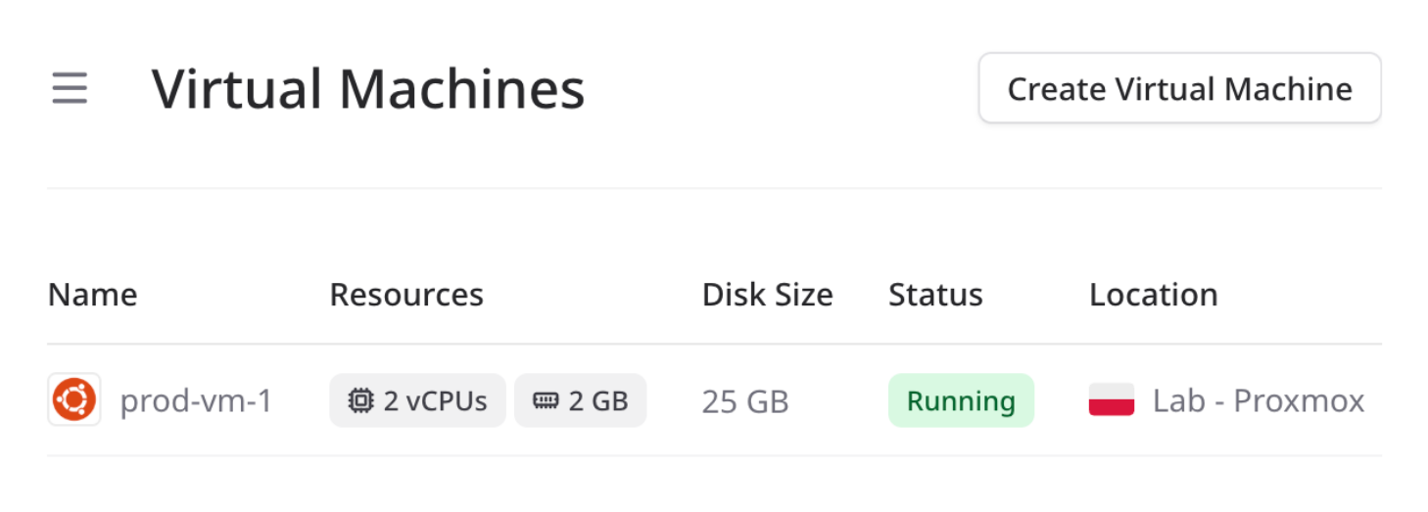Click the Resources column header
The height and width of the screenshot is (512, 1428).
(x=406, y=295)
